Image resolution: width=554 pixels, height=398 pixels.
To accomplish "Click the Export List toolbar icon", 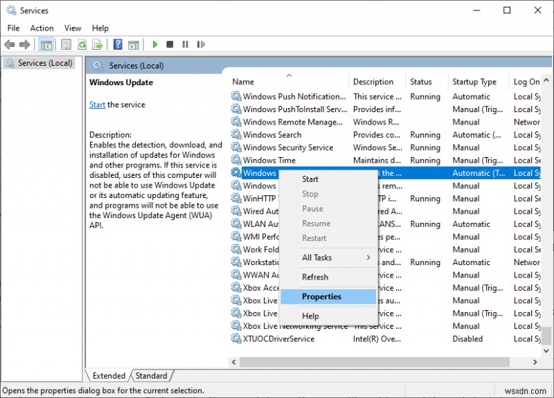I will pos(98,44).
